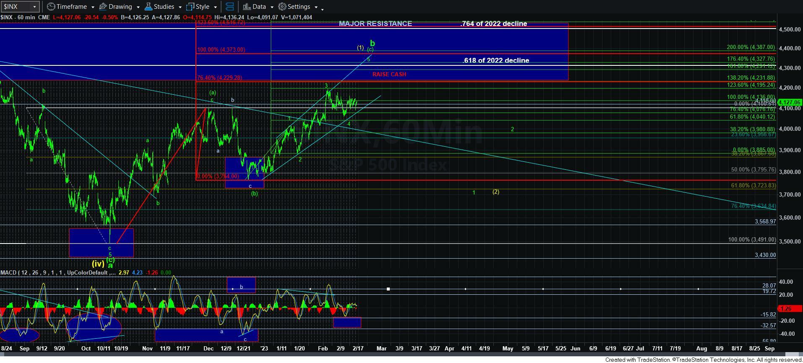Click the 3,568.97 price level label
803x363 pixels.
(765, 221)
